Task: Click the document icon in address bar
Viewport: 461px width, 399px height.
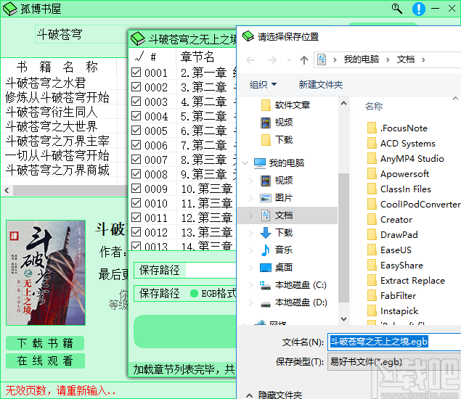Action: 322,59
